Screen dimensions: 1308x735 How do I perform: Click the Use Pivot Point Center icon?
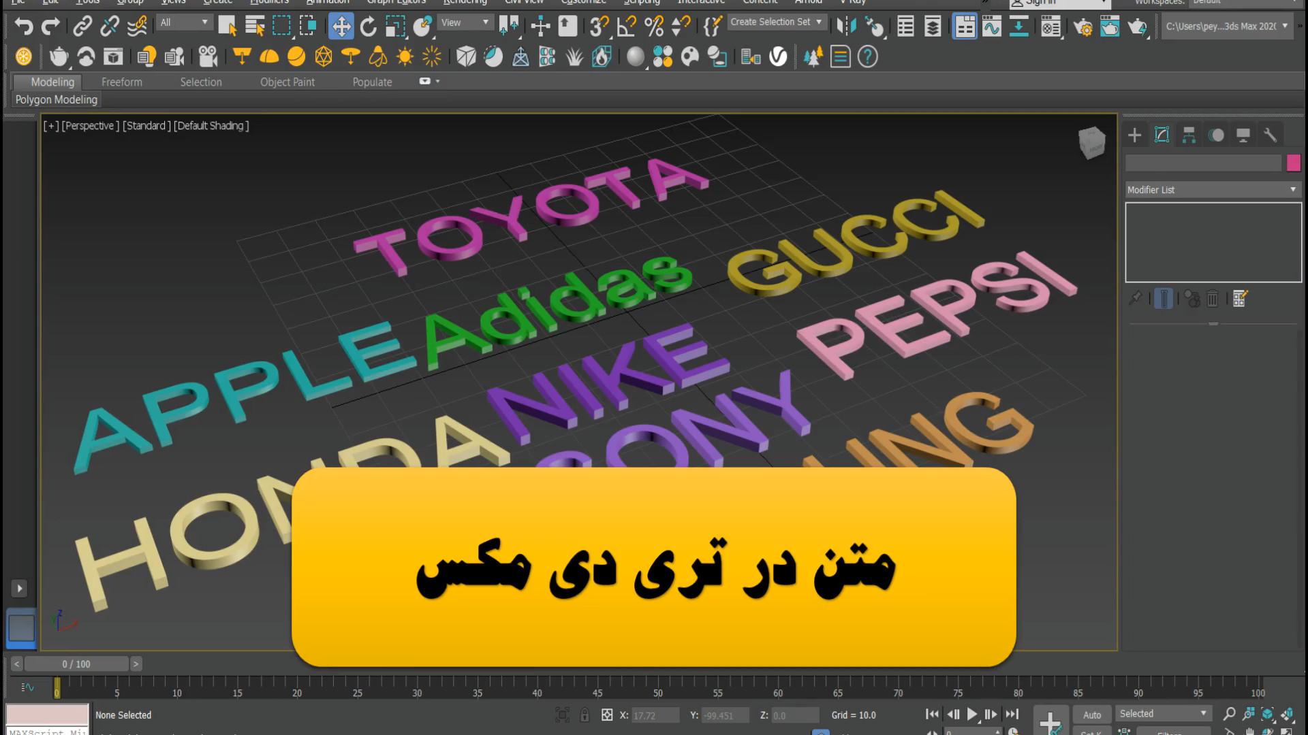tap(508, 27)
